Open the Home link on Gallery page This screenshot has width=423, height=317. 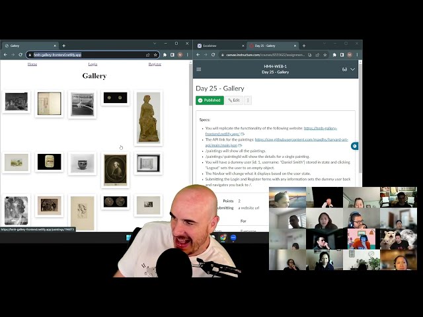click(x=32, y=64)
